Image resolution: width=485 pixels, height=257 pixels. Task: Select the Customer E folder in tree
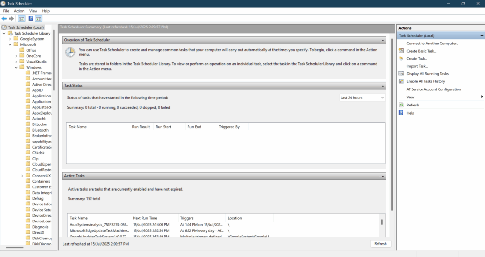coord(42,187)
